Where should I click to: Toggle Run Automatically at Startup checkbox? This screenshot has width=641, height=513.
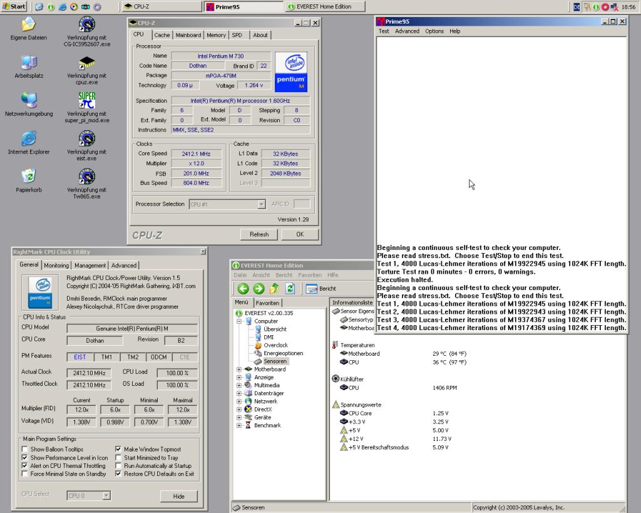118,465
